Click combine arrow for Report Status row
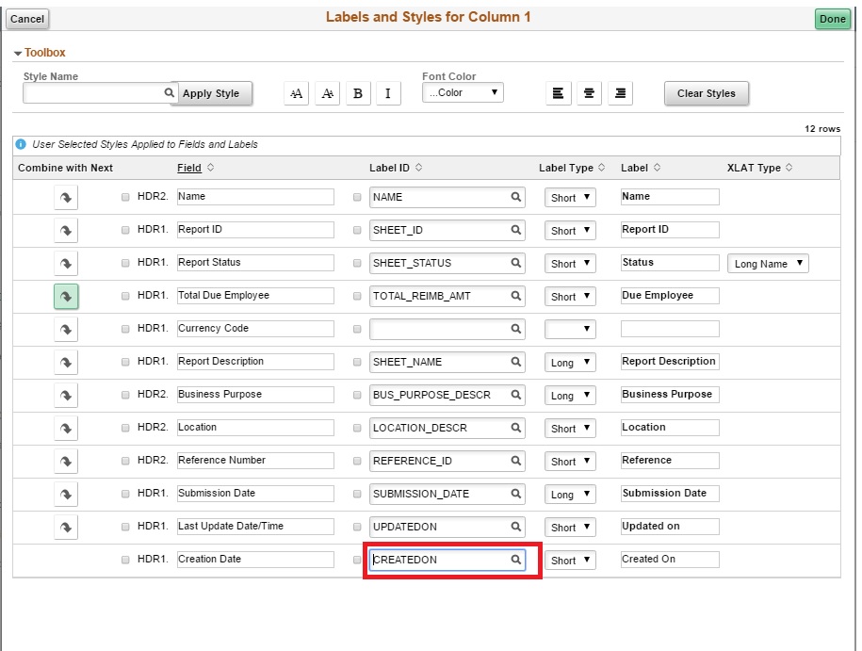 (x=66, y=264)
